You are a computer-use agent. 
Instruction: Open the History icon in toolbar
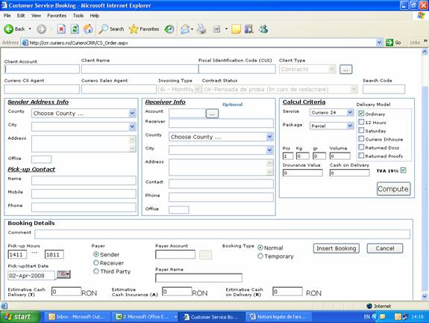[169, 29]
